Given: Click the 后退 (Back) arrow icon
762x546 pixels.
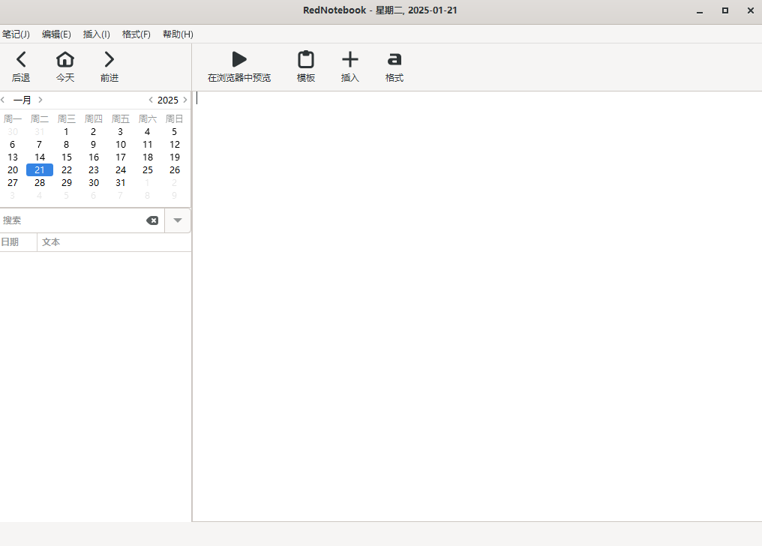Looking at the screenshot, I should click(21, 60).
